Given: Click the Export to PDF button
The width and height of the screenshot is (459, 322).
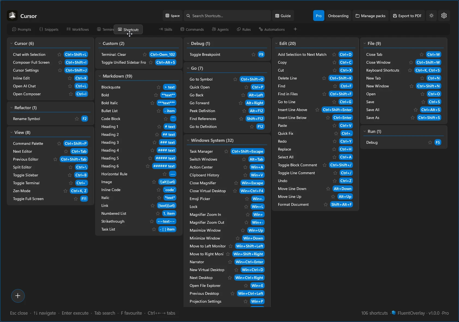Looking at the screenshot, I should [407, 16].
